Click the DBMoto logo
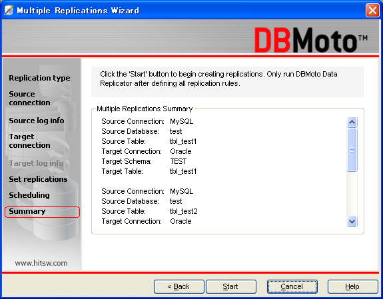 pos(310,40)
